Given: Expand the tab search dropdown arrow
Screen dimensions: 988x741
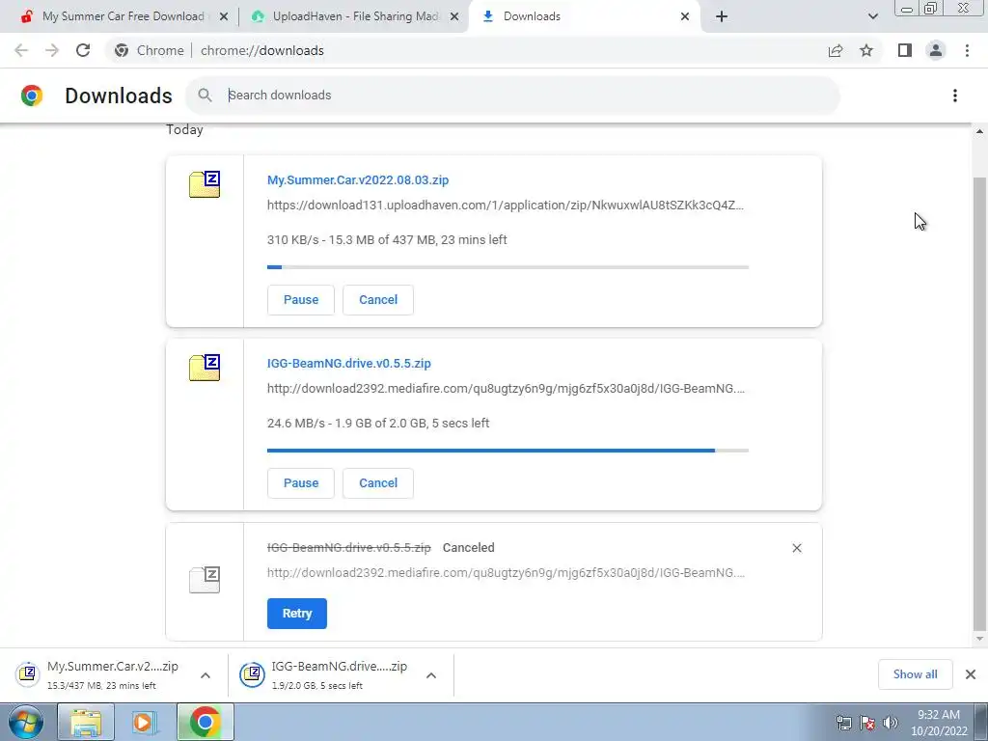Looking at the screenshot, I should (x=872, y=16).
